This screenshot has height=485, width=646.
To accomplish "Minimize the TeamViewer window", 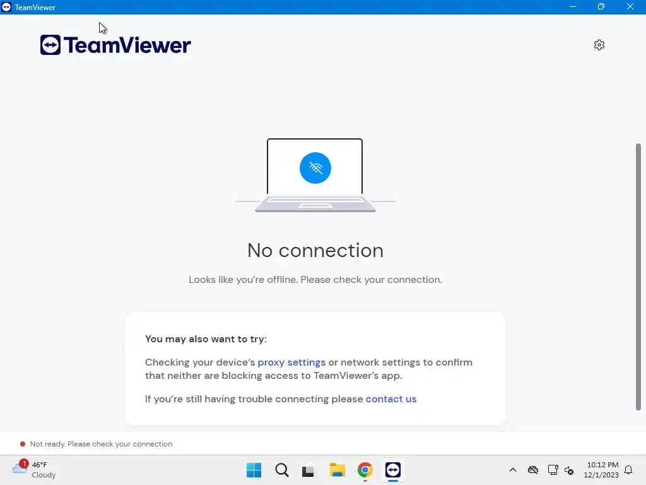I will pos(573,6).
